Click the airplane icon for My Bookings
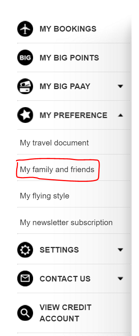This screenshot has height=336, width=139. pos(25,29)
